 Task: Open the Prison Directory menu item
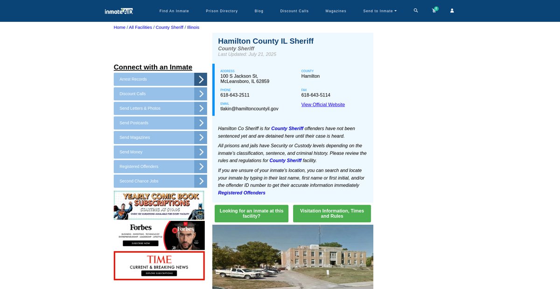tap(222, 11)
